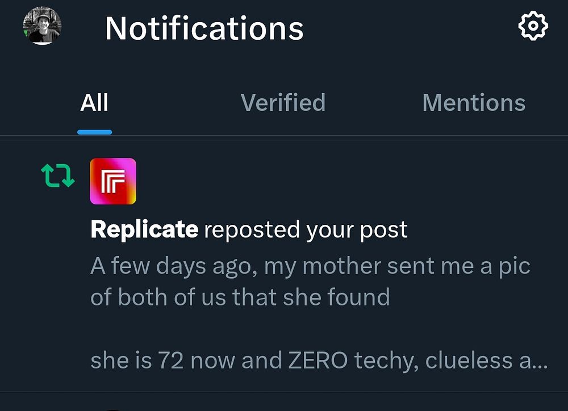Click the bold Replicate account name
The image size is (568, 411).
(x=144, y=229)
